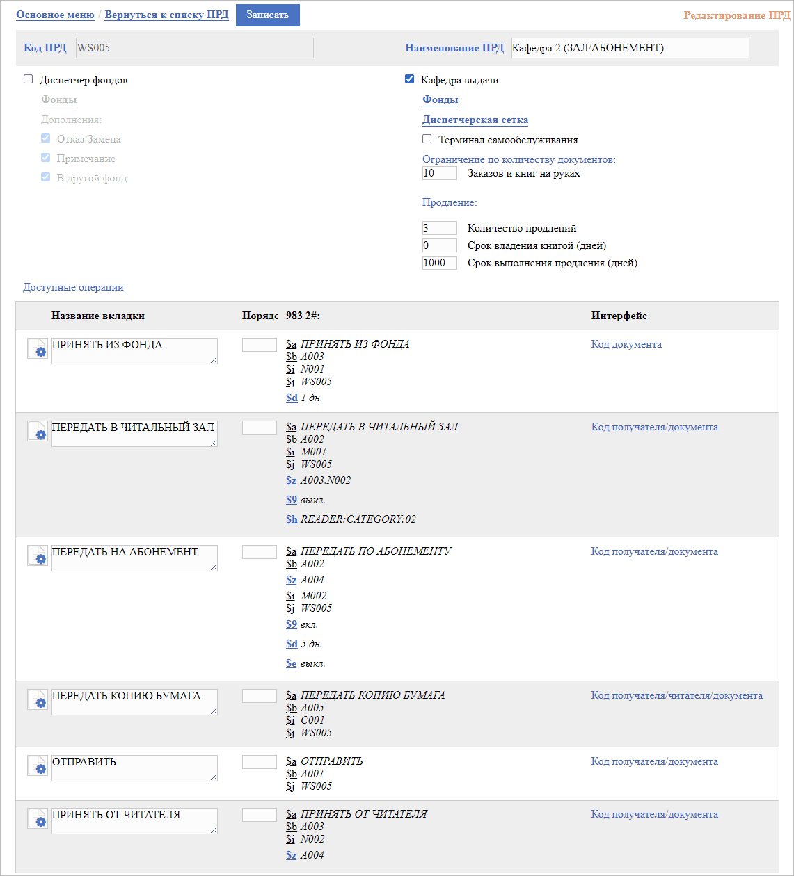This screenshot has width=794, height=876.
Task: Click interface link in ПРИНЯТЬ ОТ ЧИТАТЕЛЯ row
Action: [655, 814]
